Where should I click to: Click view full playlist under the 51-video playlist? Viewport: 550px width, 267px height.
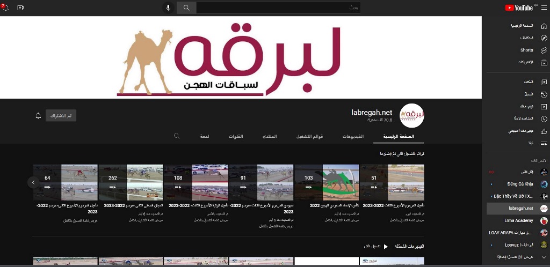(407, 220)
